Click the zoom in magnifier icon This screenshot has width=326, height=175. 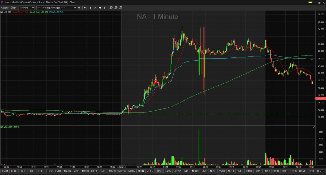click(x=116, y=8)
